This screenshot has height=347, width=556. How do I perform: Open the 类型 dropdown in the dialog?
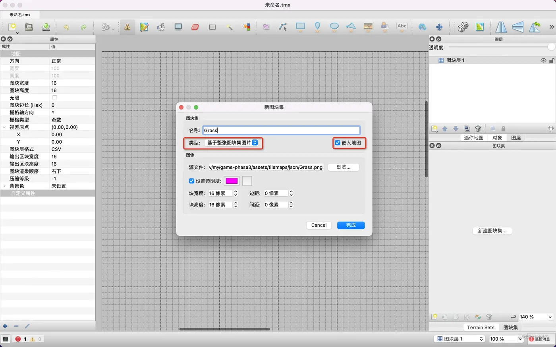coord(232,143)
